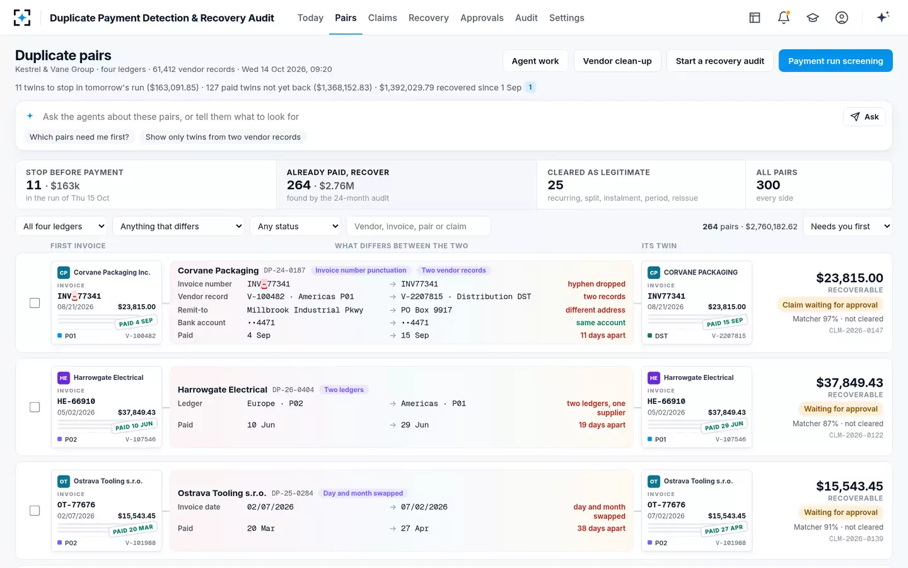
Task: Click the paper plane Ask button
Action: tap(864, 117)
